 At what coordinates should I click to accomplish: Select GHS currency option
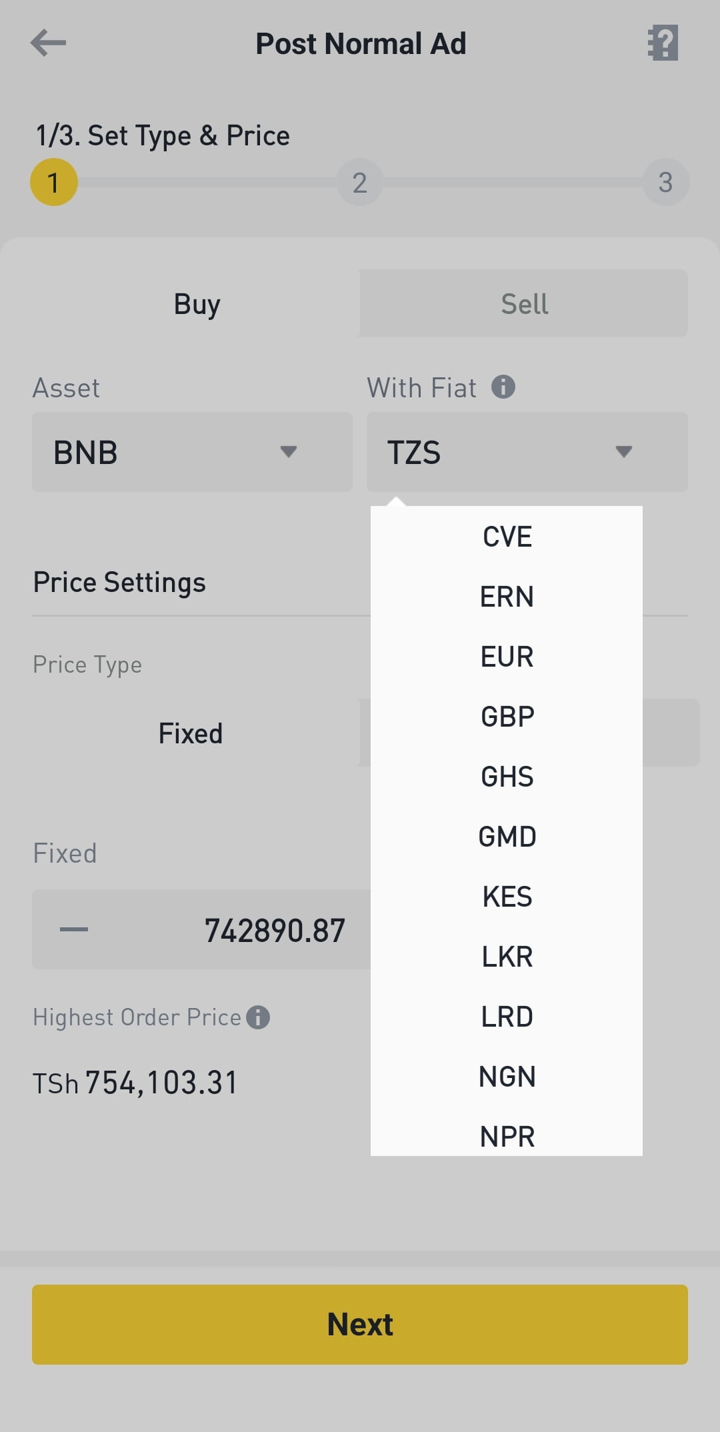coord(507,777)
